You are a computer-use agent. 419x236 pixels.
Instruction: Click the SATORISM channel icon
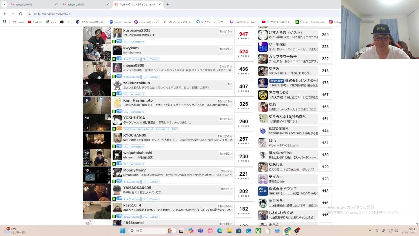click(263, 131)
